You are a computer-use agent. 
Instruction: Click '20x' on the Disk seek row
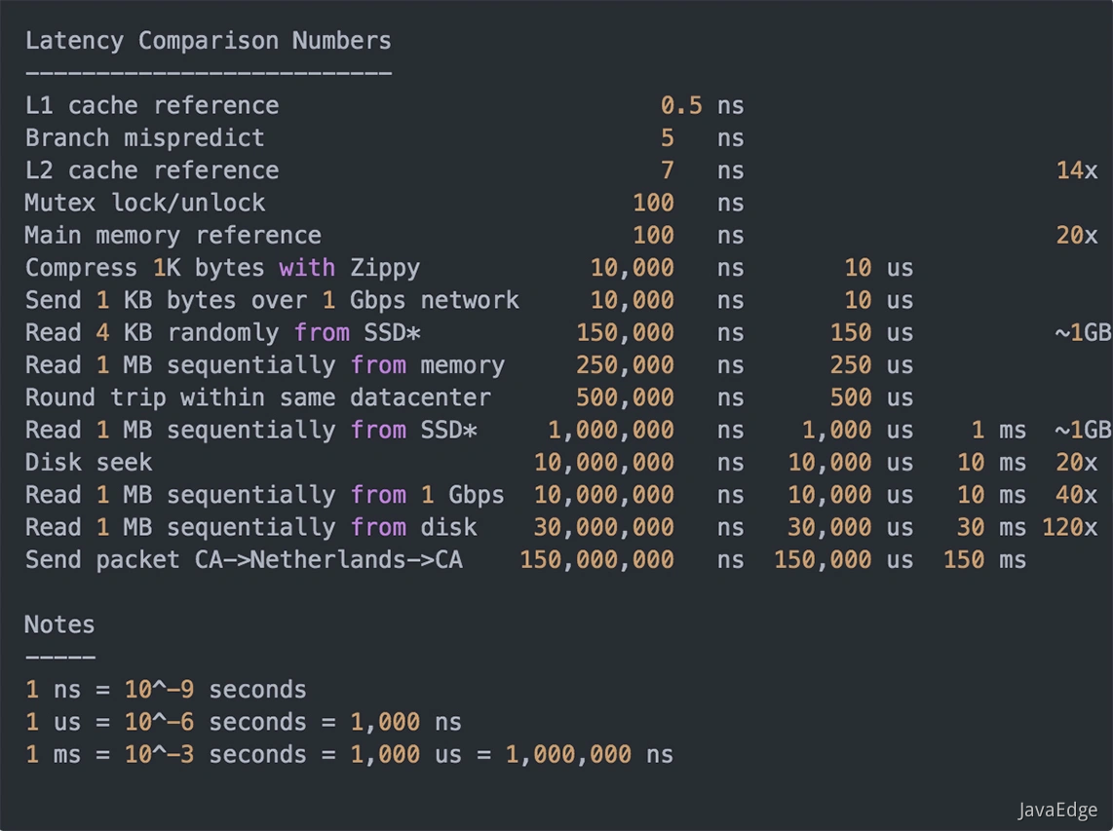(1077, 463)
